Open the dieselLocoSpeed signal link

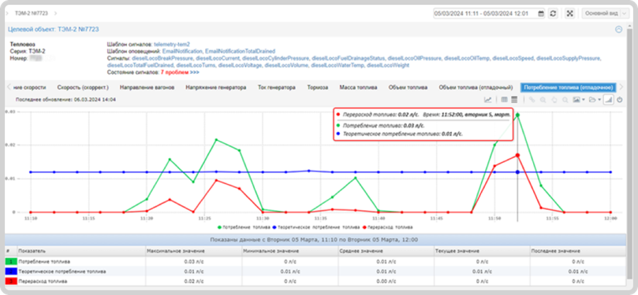tap(513, 58)
